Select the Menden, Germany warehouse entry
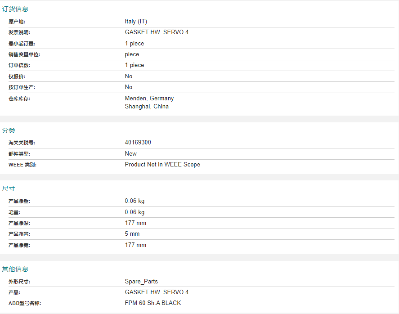The height and width of the screenshot is (314, 399). [x=149, y=98]
